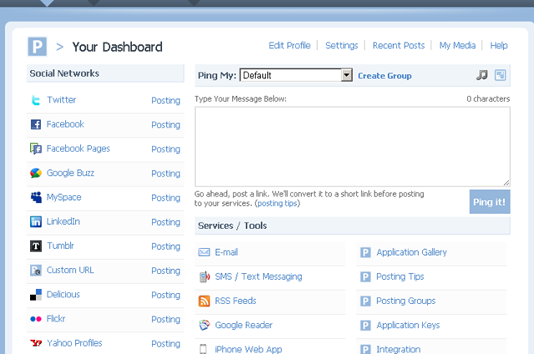Screen dimensions: 534x354
Task: Open Recent Posts in the top menu
Action: [399, 46]
